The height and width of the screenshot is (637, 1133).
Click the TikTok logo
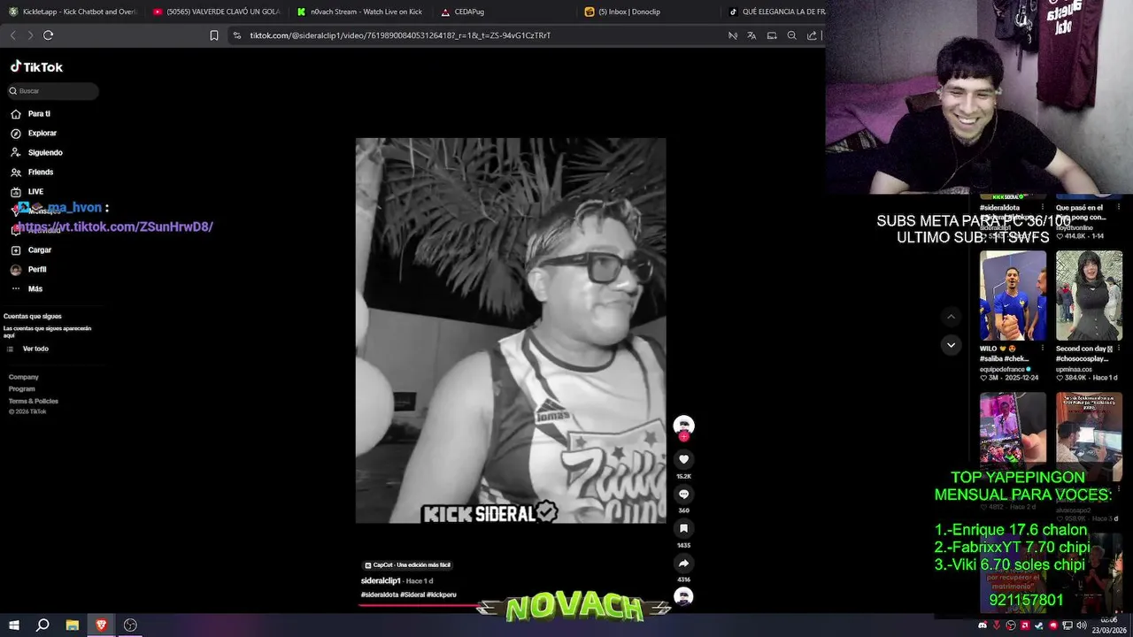[36, 67]
